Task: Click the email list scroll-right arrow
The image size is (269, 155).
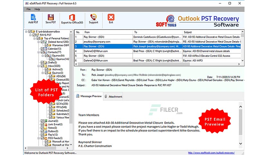Action: (x=239, y=64)
